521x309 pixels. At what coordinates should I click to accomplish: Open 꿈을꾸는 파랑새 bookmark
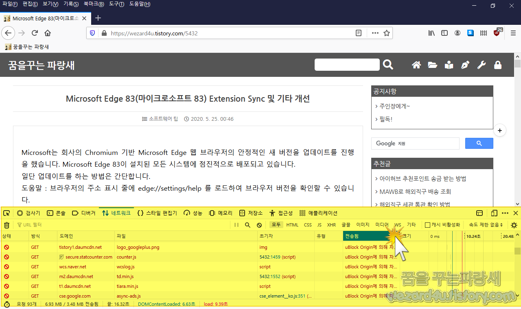point(27,47)
